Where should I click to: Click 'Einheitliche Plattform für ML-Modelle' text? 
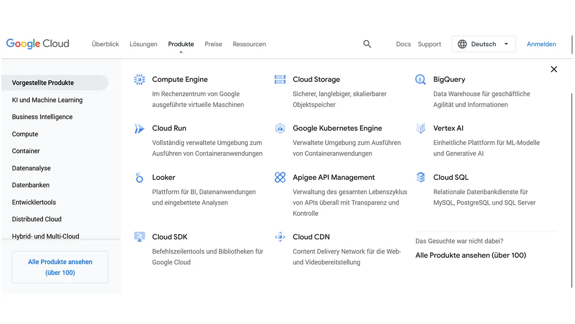point(486,143)
